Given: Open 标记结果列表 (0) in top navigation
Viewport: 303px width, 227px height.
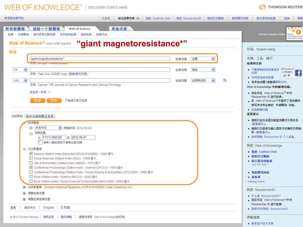Looking at the screenshot, I should [129, 18].
